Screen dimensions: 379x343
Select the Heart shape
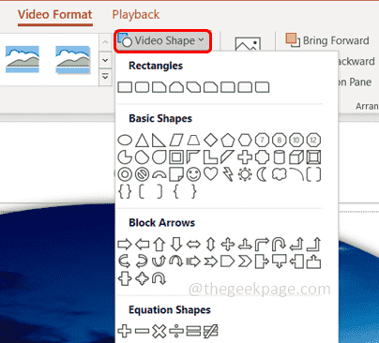211,174
